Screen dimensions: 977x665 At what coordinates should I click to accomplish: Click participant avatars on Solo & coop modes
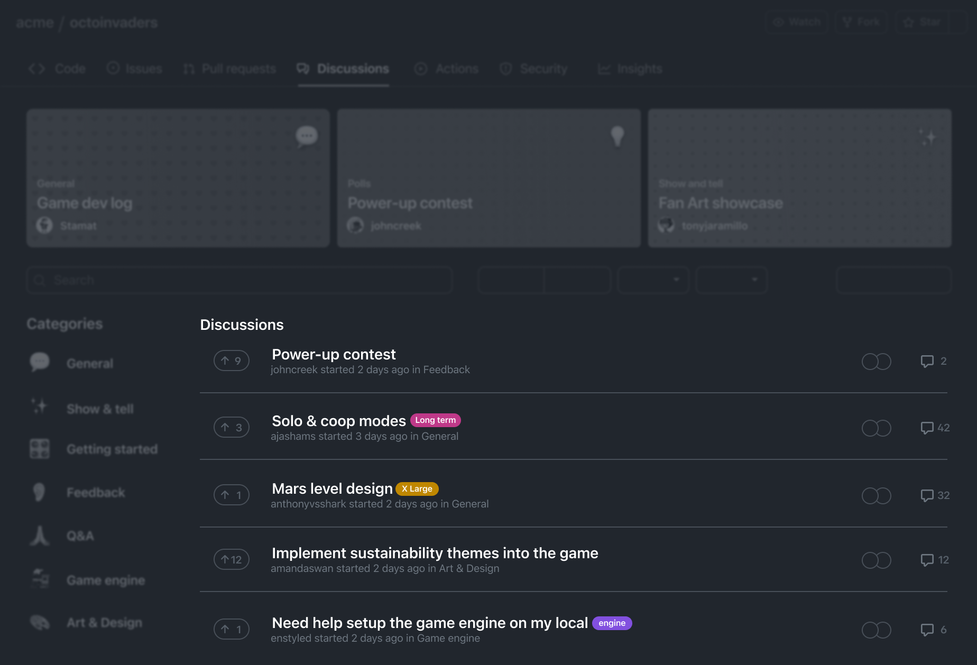[x=876, y=428]
